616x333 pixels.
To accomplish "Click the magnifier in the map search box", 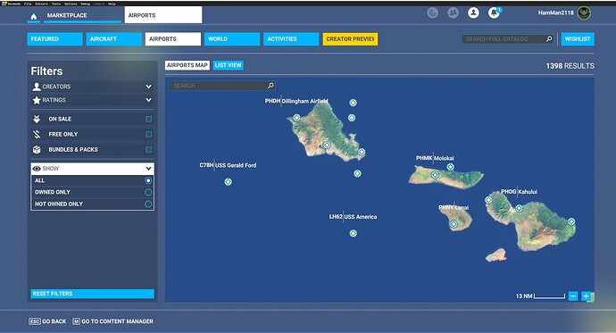I will (x=271, y=86).
